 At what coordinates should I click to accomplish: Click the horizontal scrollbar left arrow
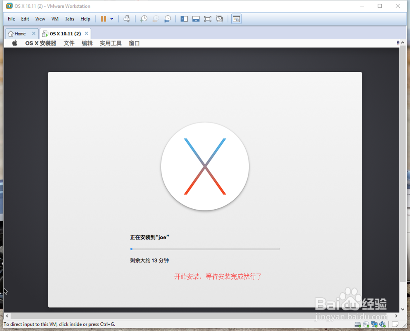[x=7, y=316]
